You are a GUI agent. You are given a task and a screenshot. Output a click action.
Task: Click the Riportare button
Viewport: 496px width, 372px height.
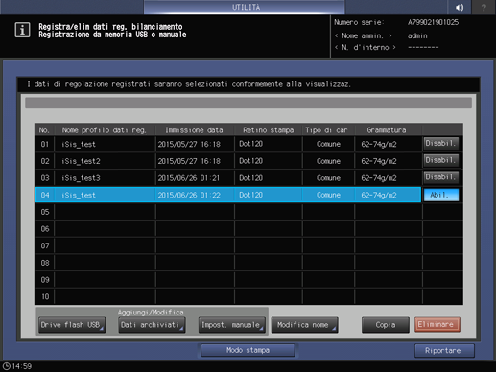point(444,351)
